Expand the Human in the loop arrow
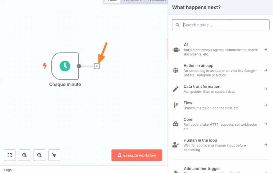The height and width of the screenshot is (173, 273). [x=265, y=145]
